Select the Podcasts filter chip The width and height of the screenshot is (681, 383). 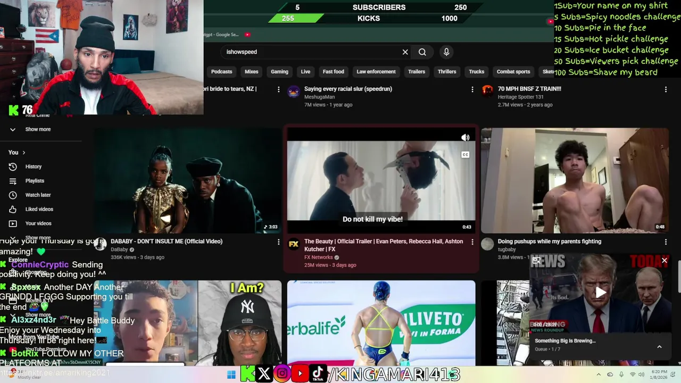[221, 71]
